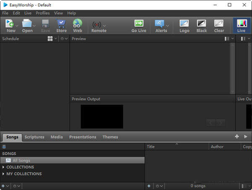Click the Go Live button
Screen dimensions: 252x190
[x=139, y=24]
